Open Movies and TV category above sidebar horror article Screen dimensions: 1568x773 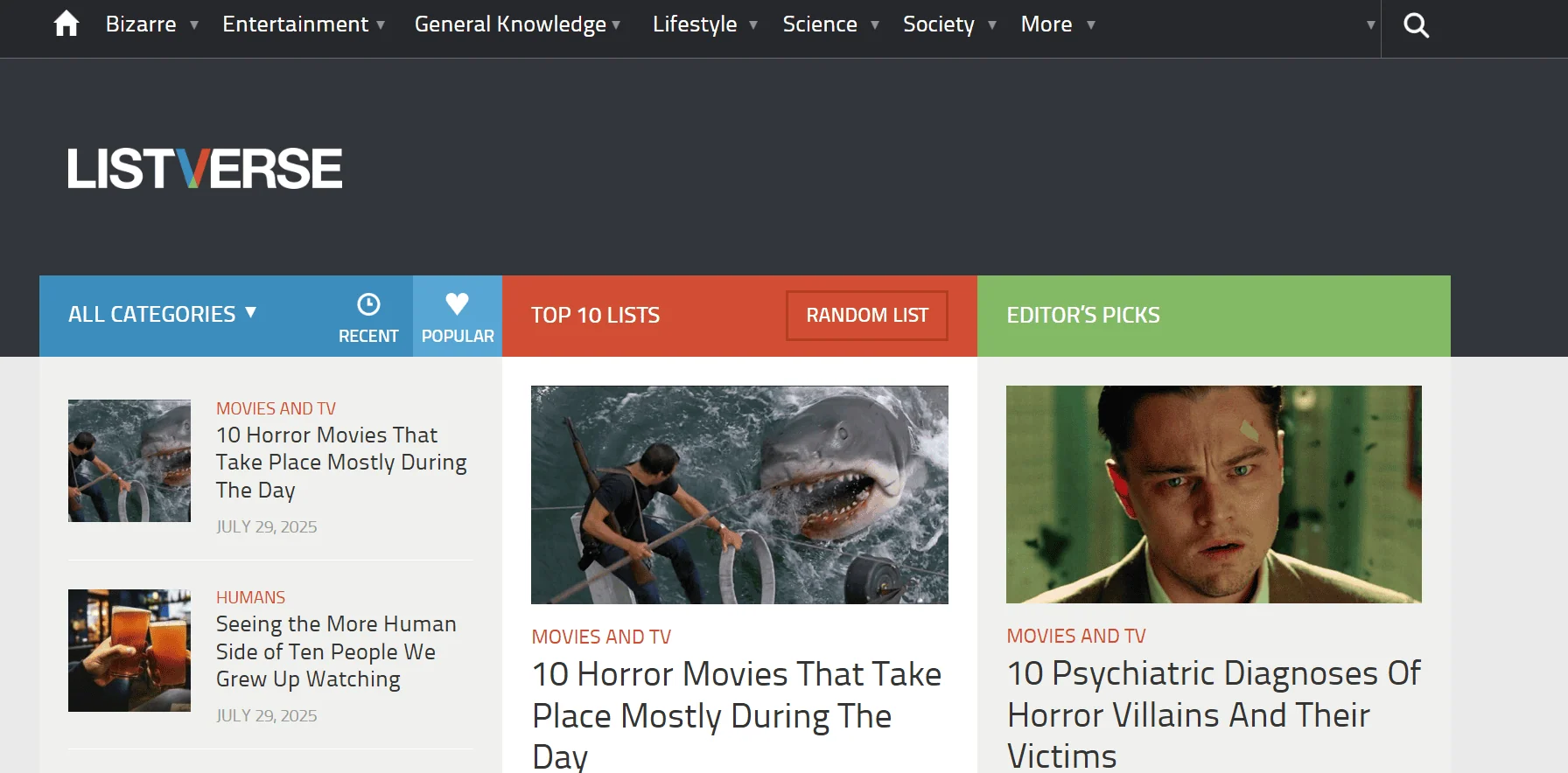[276, 408]
